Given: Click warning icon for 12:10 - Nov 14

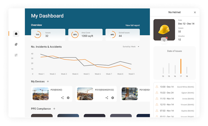Looking at the screenshot, I should 157,104.
